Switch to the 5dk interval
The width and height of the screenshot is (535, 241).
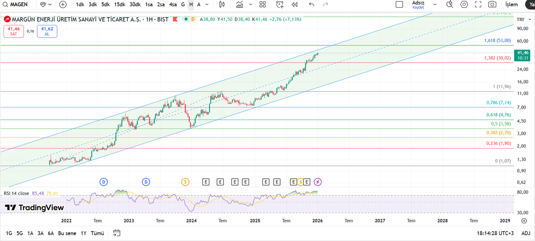tap(105, 4)
